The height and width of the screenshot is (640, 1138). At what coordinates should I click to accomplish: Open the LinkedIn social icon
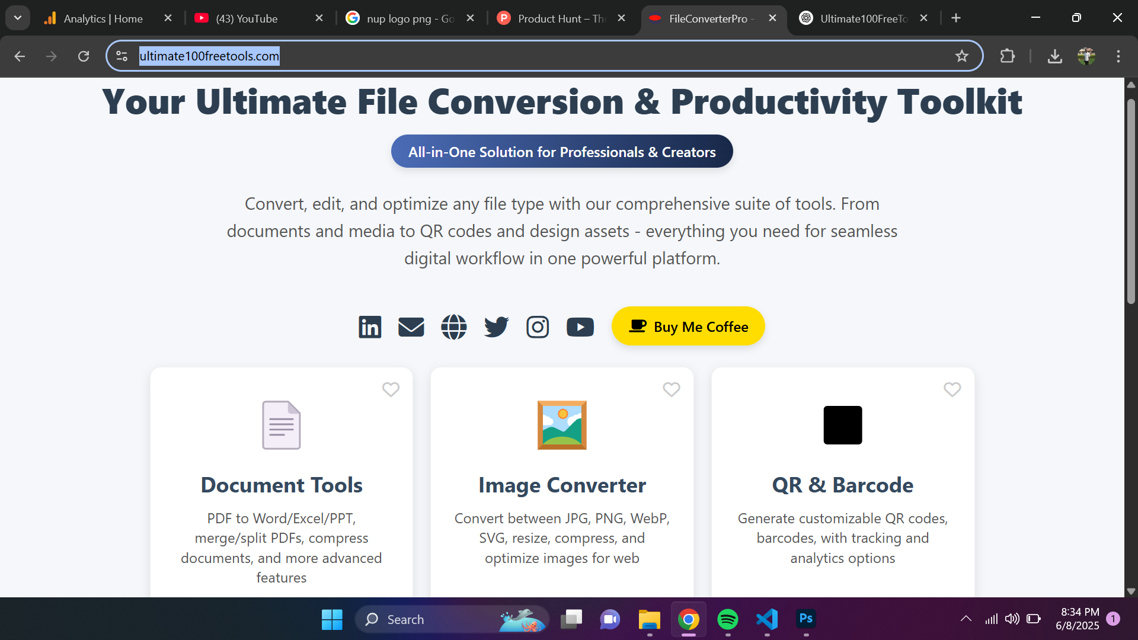click(x=370, y=327)
